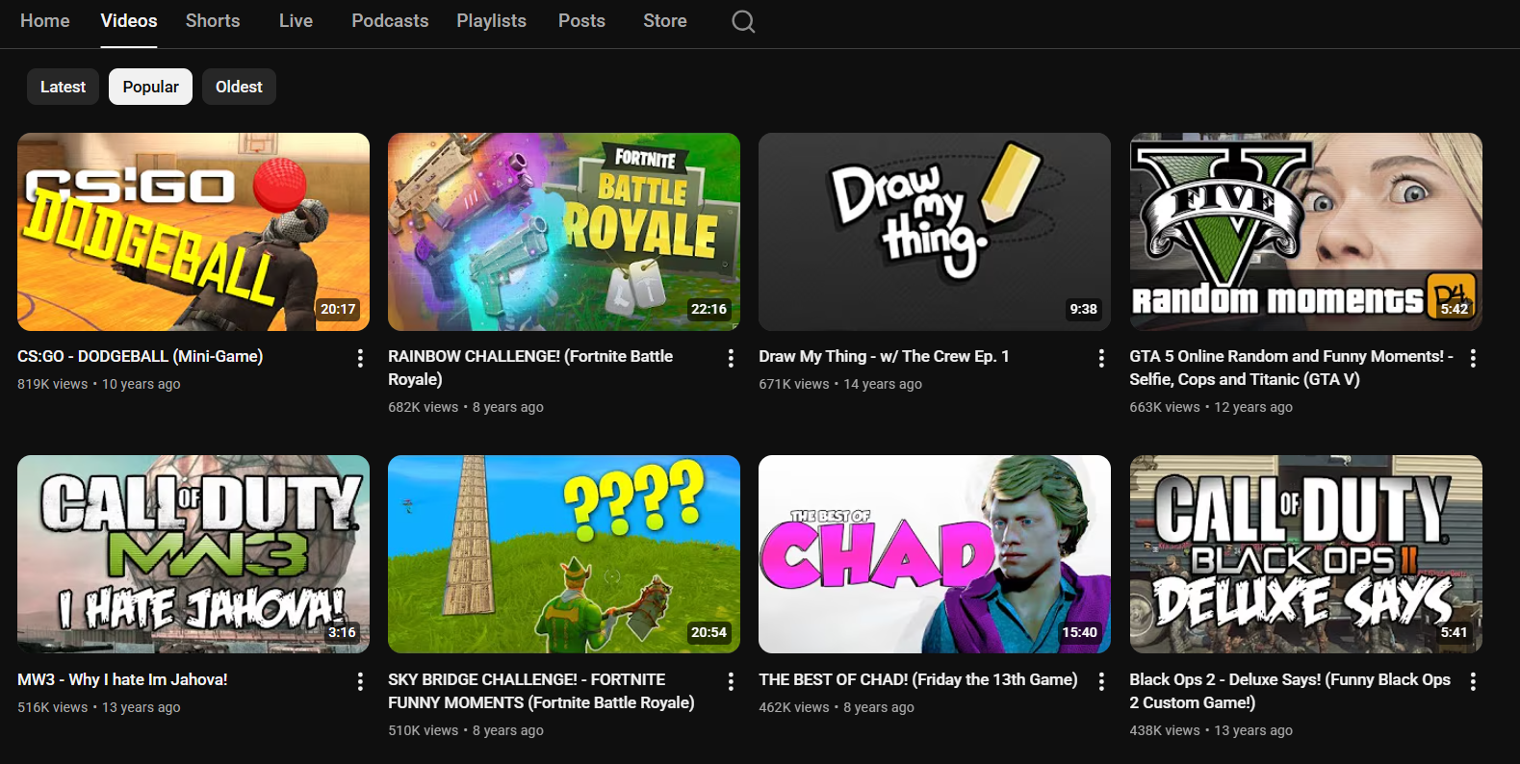Viewport: 1520px width, 764px height.
Task: Click the "10 years ago" upload date
Action: click(x=142, y=384)
